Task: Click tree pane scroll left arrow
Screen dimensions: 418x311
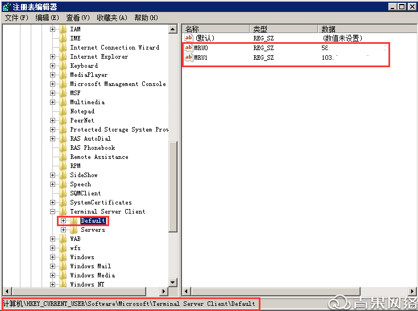Action: pyautogui.click(x=7, y=291)
